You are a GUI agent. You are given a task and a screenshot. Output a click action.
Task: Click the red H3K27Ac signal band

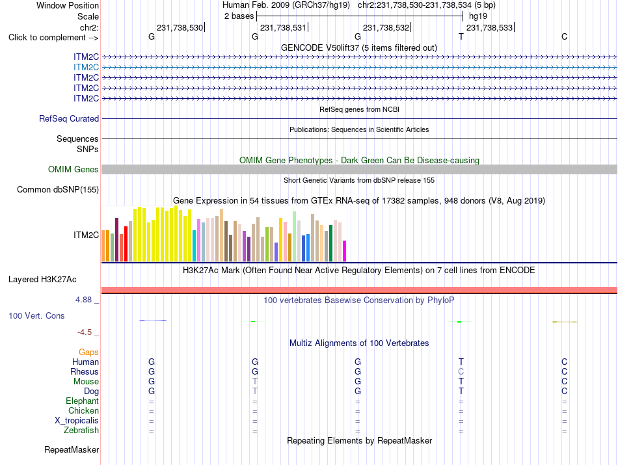click(x=359, y=290)
